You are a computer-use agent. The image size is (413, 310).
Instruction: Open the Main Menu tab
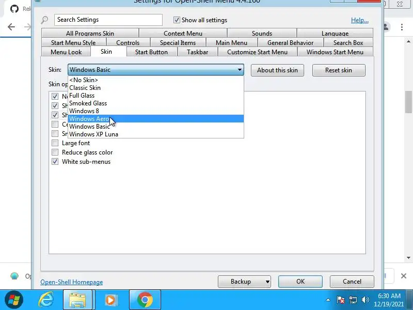click(x=231, y=43)
